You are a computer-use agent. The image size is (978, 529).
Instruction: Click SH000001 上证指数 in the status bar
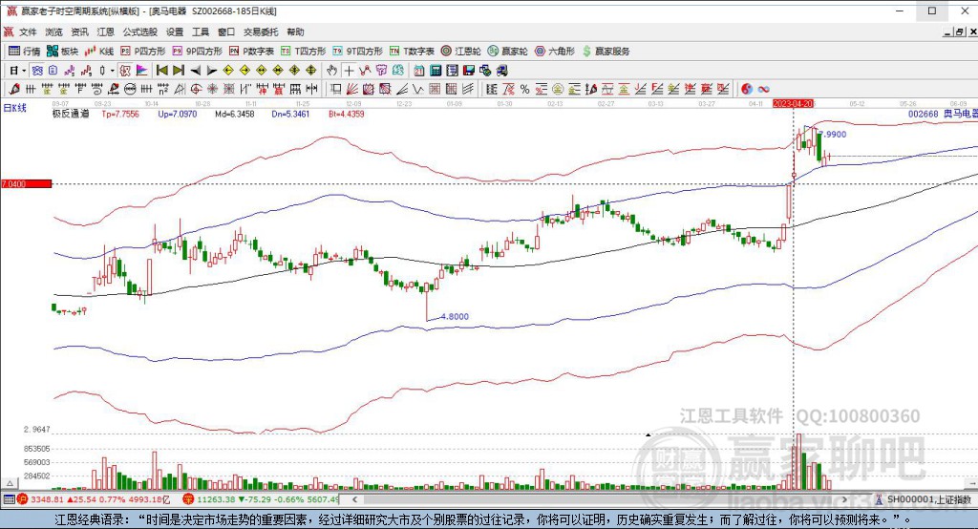pos(928,499)
